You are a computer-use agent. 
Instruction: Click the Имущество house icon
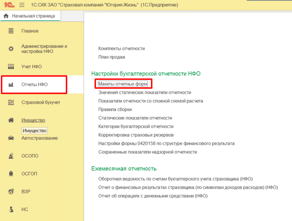click(11, 120)
